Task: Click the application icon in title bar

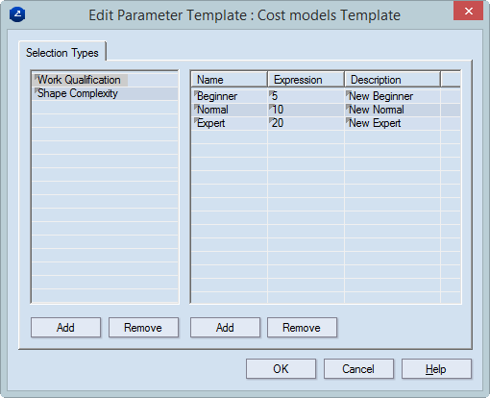Action: point(17,14)
